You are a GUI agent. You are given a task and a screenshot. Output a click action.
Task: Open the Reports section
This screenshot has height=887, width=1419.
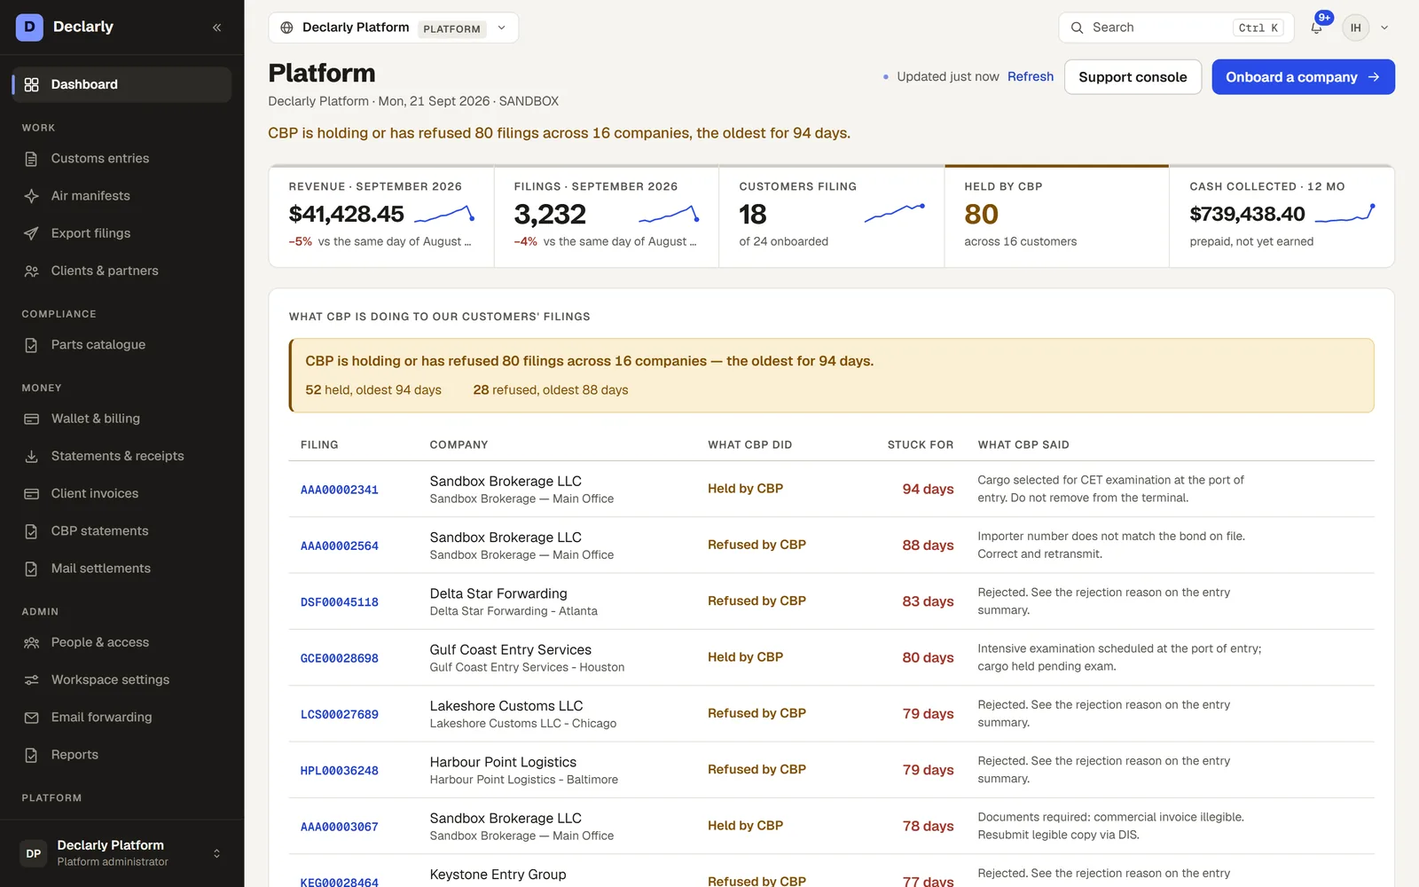coord(122,755)
